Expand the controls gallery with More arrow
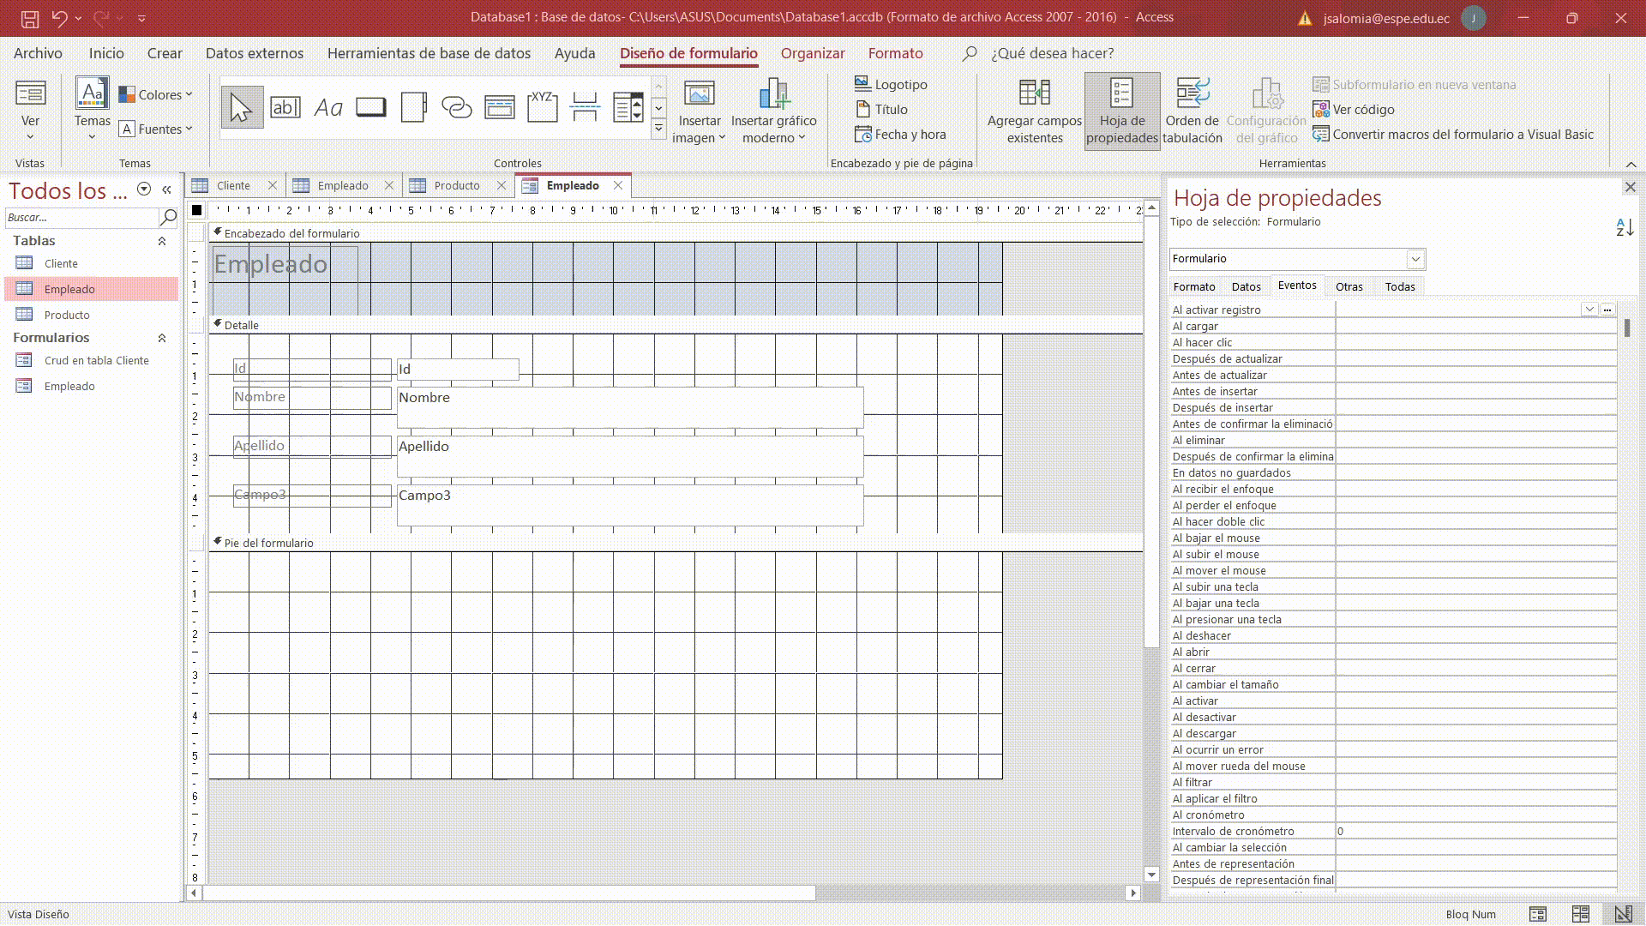The width and height of the screenshot is (1646, 926). click(x=659, y=129)
